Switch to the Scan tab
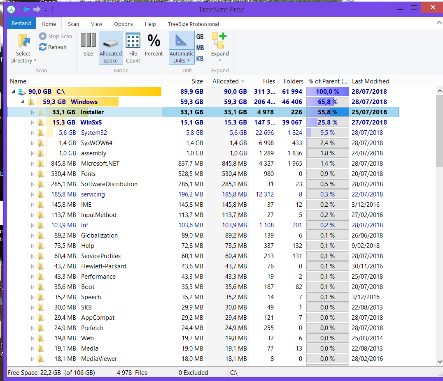 73,24
